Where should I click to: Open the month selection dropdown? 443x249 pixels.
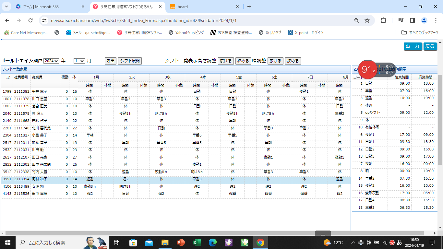(x=79, y=61)
